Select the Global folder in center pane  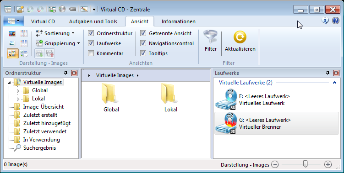[111, 98]
